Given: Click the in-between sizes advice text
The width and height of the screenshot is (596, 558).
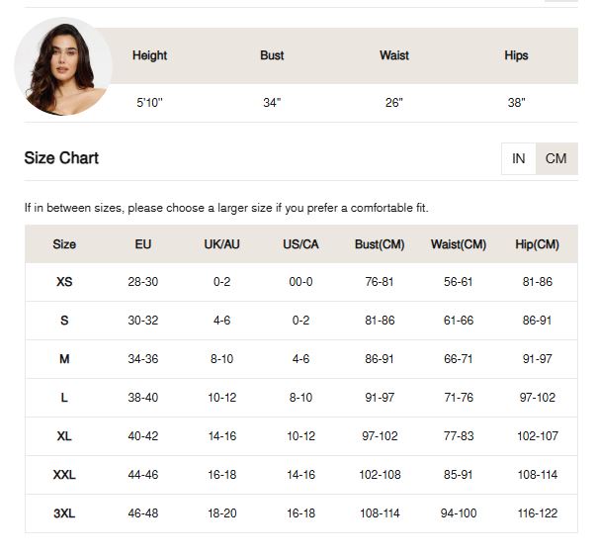Looking at the screenshot, I should coord(226,208).
